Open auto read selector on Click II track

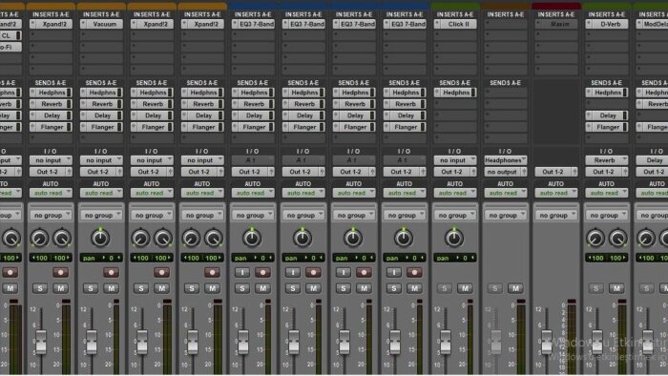coord(455,193)
